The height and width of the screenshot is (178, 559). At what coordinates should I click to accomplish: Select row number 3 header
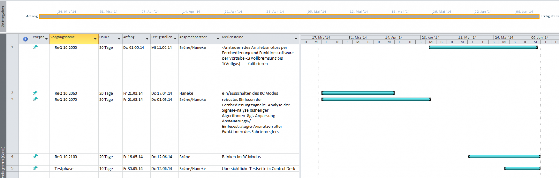12,99
